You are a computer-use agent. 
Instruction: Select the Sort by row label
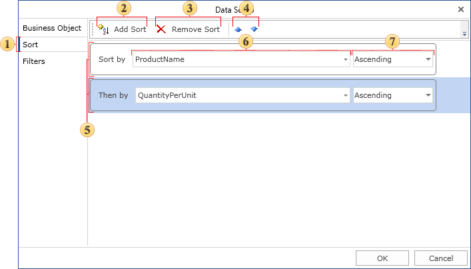[111, 59]
